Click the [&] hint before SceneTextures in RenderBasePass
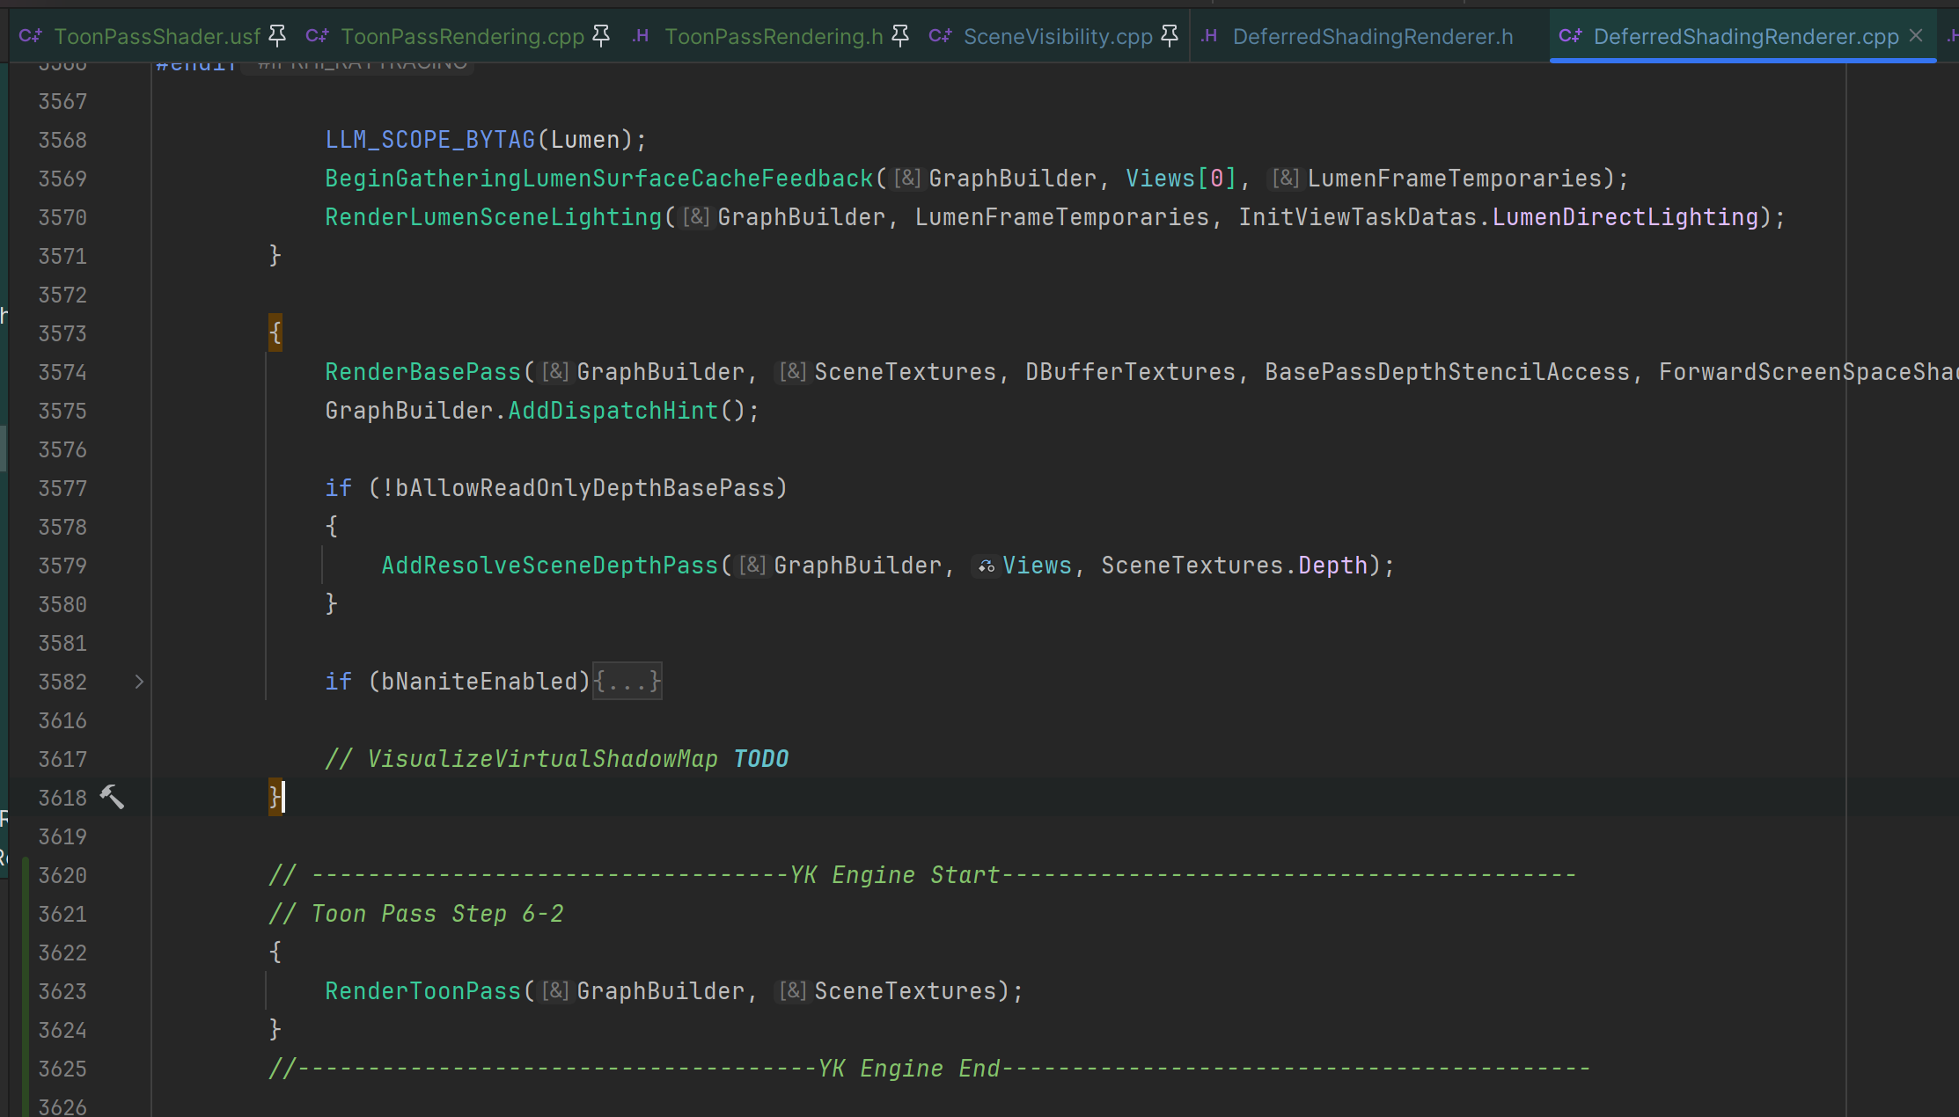Screen dimensions: 1959x1117 792,372
